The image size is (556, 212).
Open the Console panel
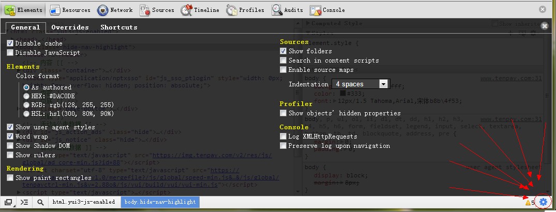coord(327,10)
